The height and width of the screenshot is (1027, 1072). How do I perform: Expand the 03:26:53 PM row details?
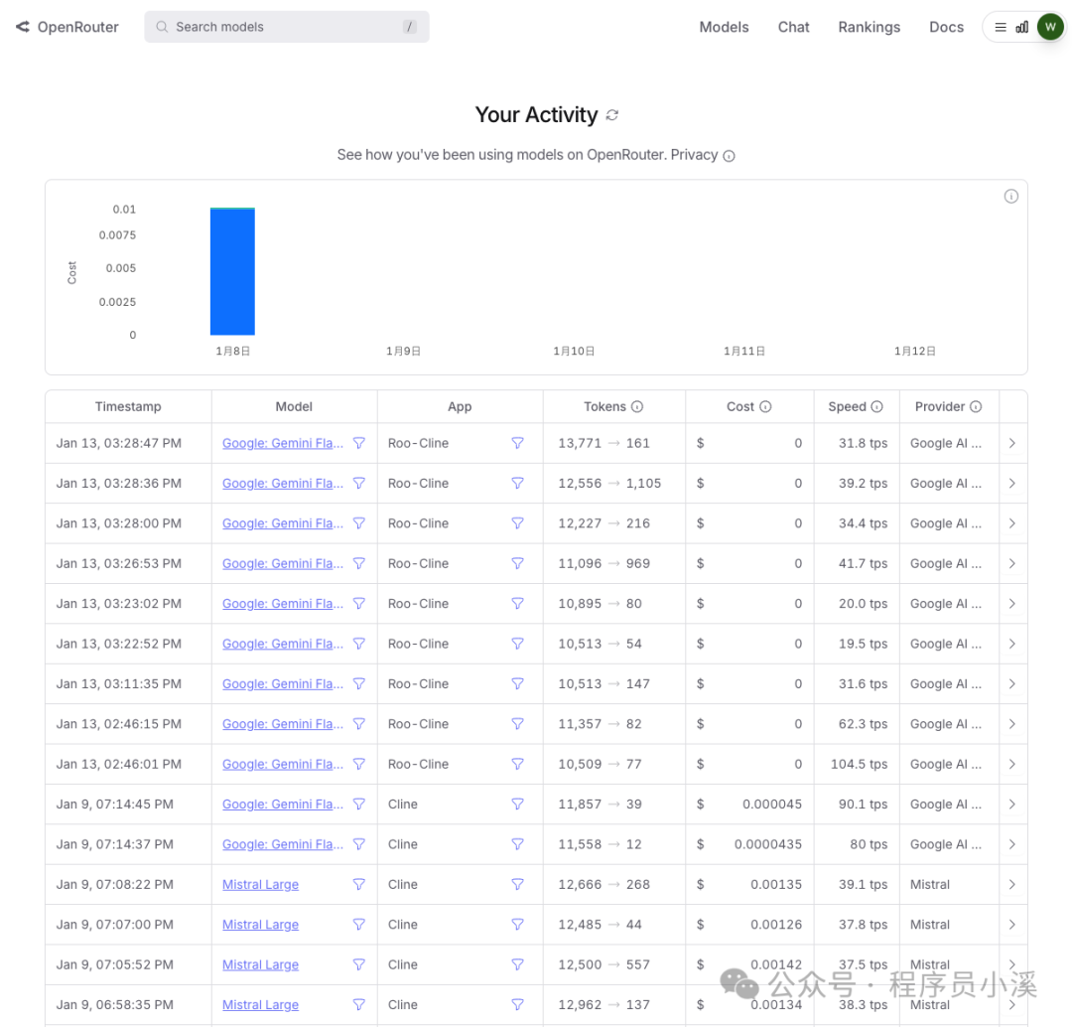click(x=1012, y=564)
